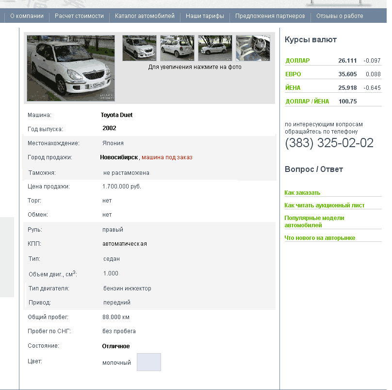Click the yen change value '-0.645'
The width and height of the screenshot is (392, 390).
[372, 87]
